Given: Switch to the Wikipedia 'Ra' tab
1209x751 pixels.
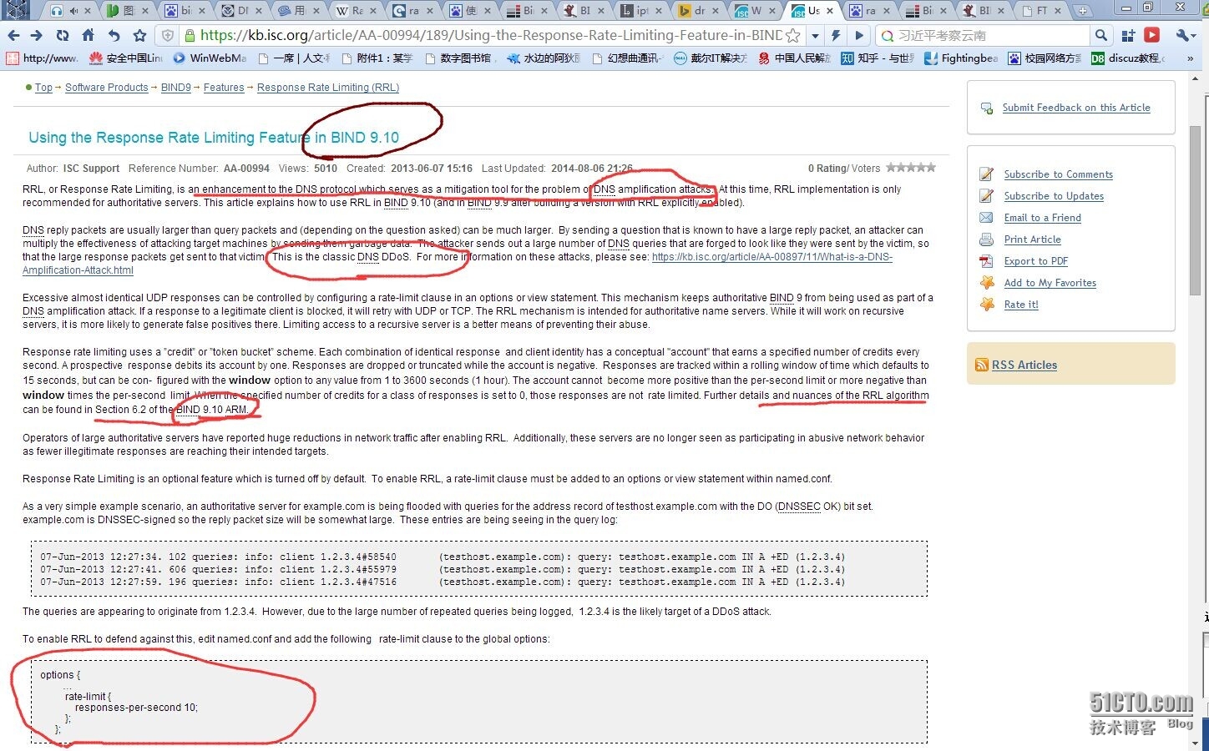Looking at the screenshot, I should tap(356, 10).
